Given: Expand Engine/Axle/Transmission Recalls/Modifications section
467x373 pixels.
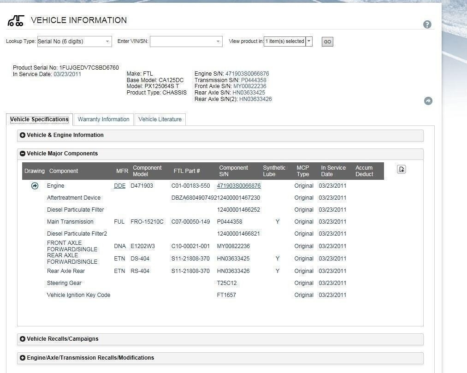Looking at the screenshot, I should [x=23, y=358].
